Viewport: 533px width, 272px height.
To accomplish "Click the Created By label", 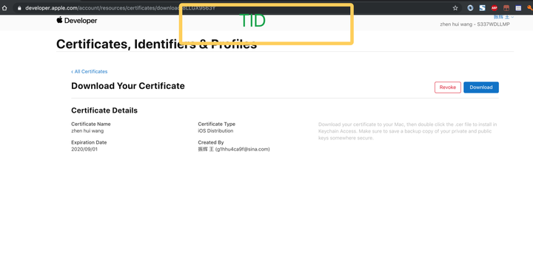I will [211, 142].
